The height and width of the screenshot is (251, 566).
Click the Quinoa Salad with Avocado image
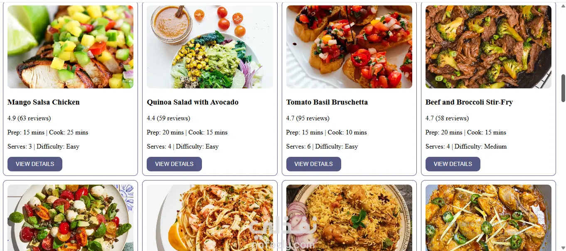pos(210,47)
